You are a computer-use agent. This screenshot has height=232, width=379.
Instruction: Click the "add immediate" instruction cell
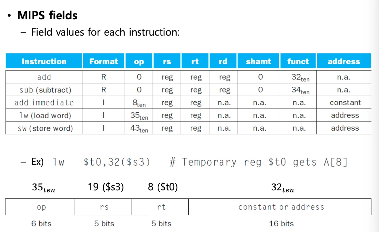coord(44,103)
